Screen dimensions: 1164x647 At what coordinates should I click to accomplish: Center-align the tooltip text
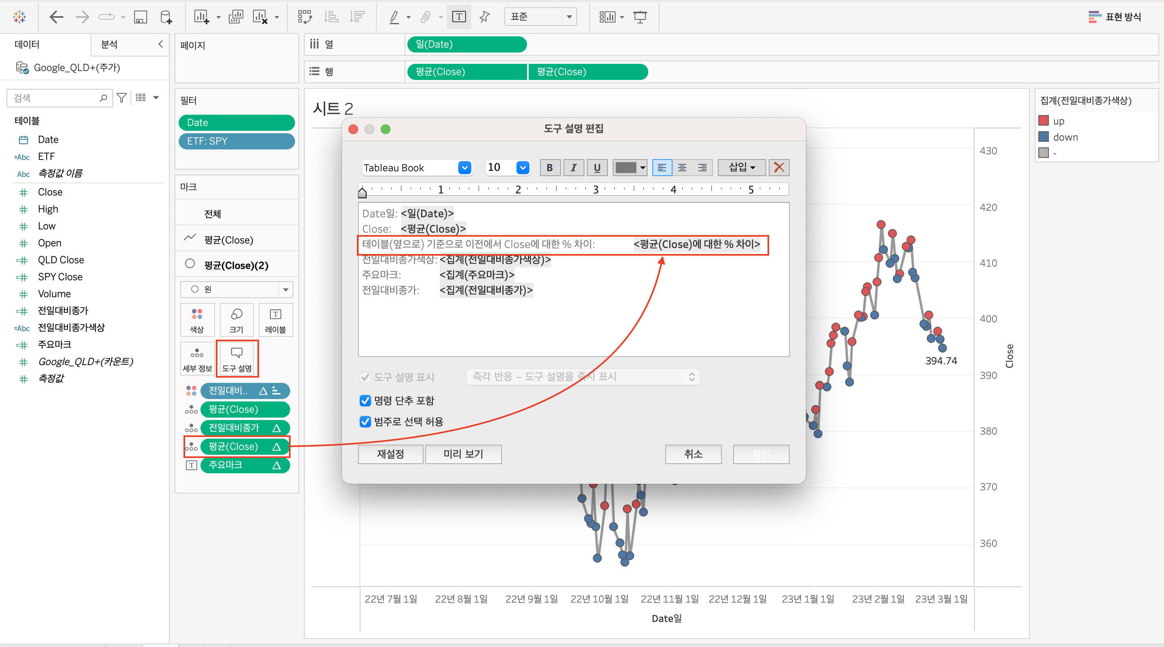coord(682,168)
